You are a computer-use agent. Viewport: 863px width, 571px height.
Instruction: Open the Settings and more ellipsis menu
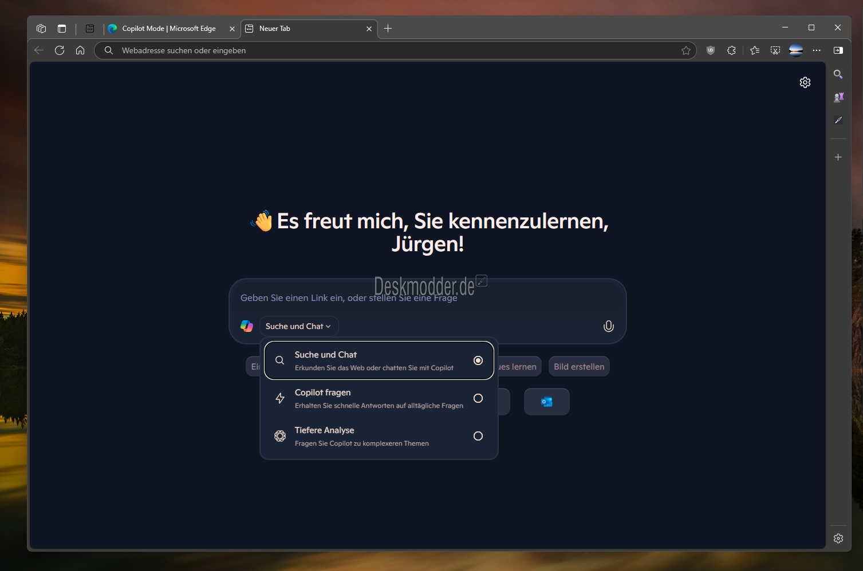[x=817, y=50]
